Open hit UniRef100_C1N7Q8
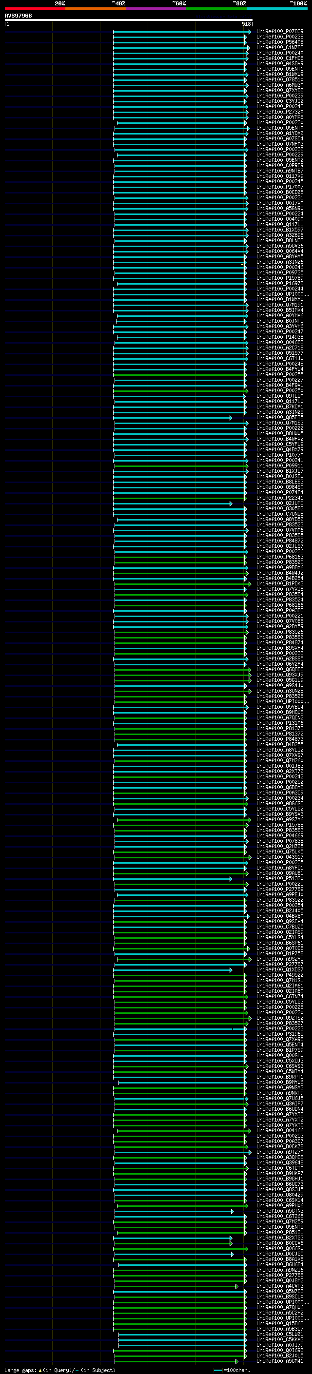 click(x=279, y=47)
